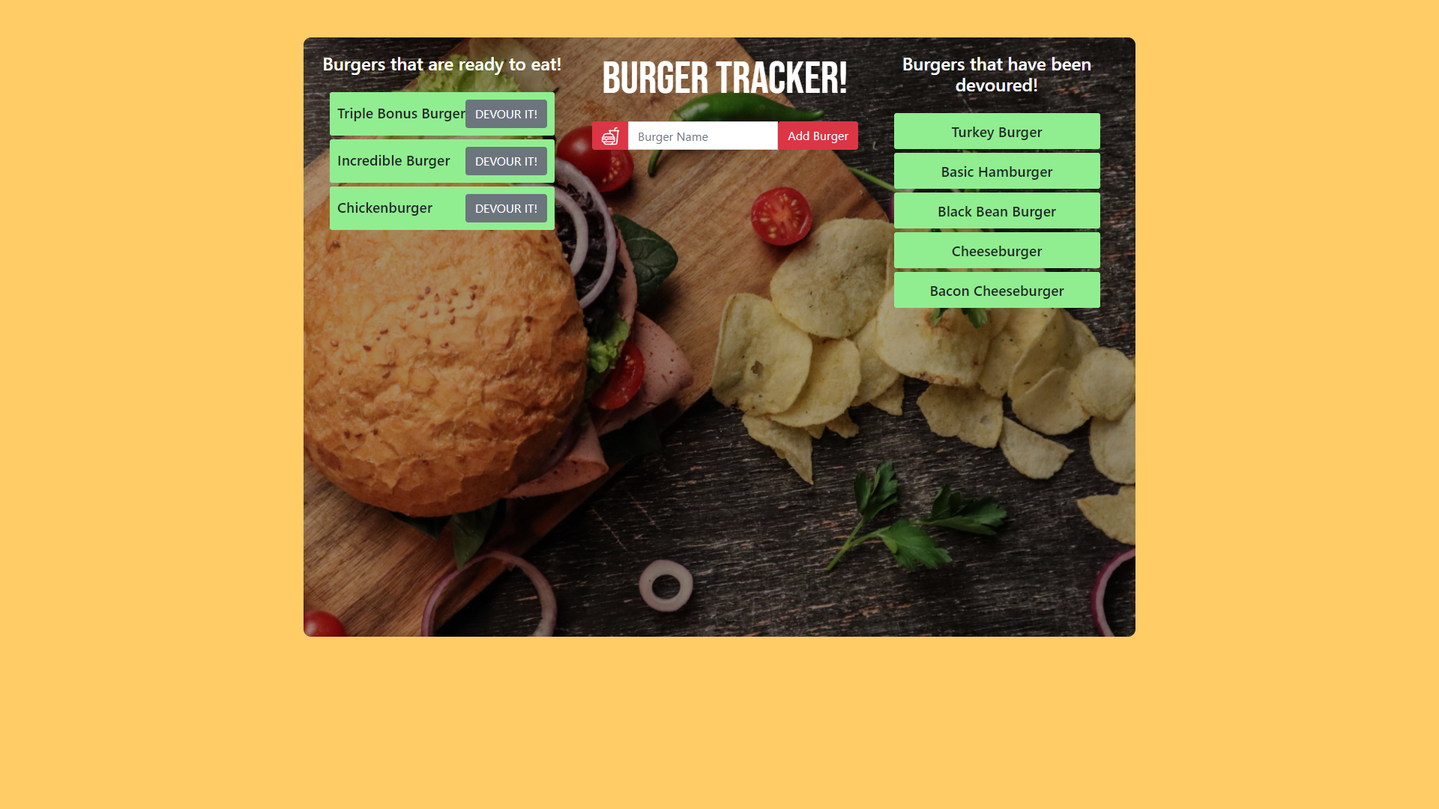This screenshot has width=1439, height=809.
Task: Select Turkey Burger from devoured list
Action: coord(996,131)
